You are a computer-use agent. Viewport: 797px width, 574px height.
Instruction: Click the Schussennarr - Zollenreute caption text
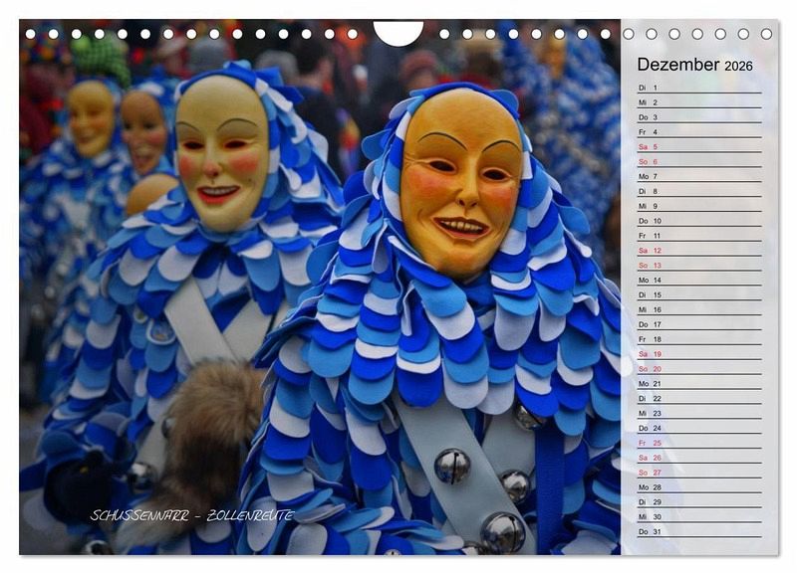tap(191, 515)
